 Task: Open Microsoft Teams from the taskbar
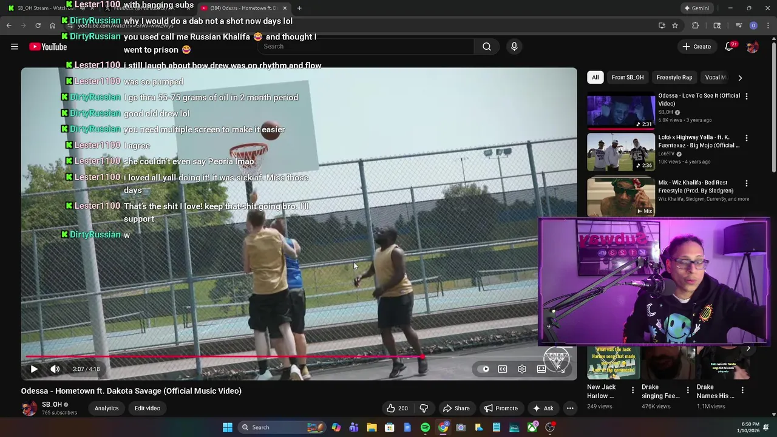pos(354,427)
